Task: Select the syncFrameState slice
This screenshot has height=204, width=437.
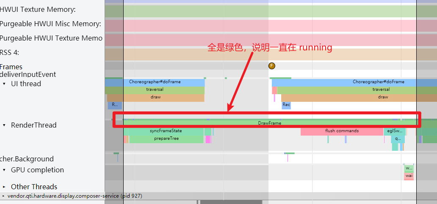Action: pyautogui.click(x=166, y=131)
